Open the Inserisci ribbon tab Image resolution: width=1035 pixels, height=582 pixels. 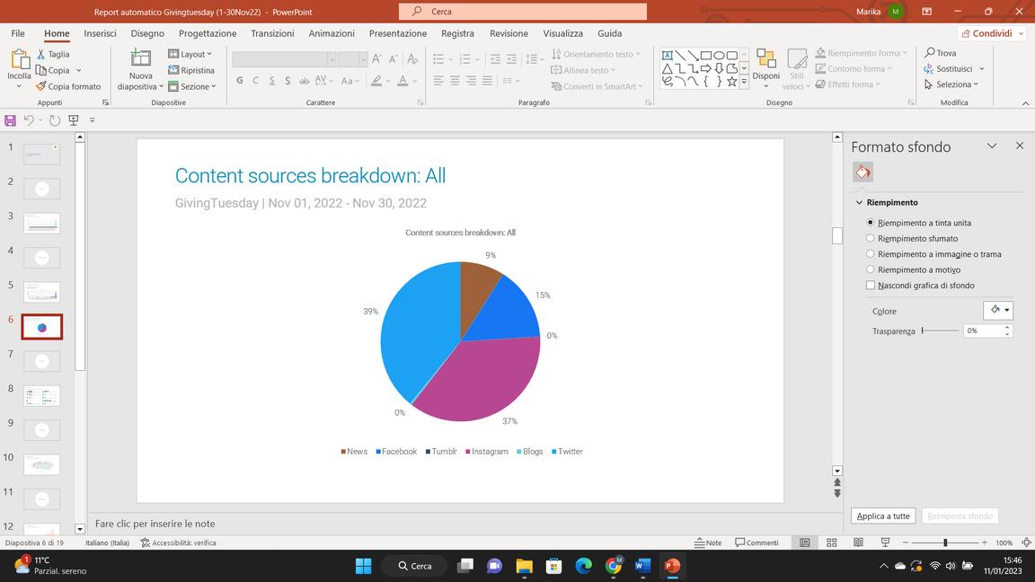click(100, 33)
